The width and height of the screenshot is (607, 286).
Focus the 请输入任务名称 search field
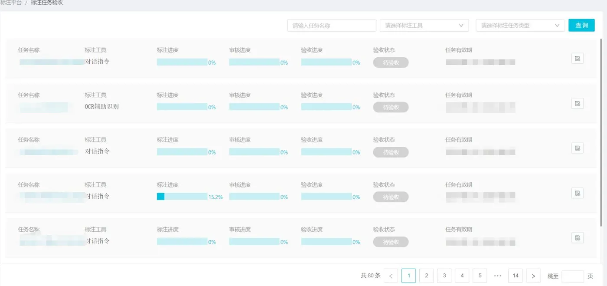tap(332, 26)
